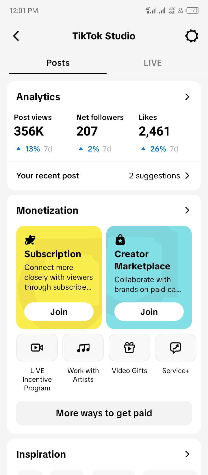Switch to the LIVE tab
This screenshot has height=475, width=208.
tap(153, 63)
